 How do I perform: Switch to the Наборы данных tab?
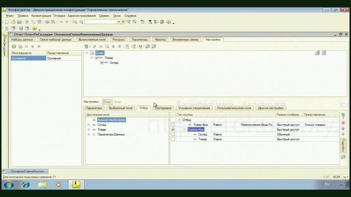22,39
